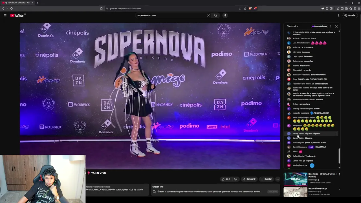Open the browser main hamburger menu
This screenshot has height=203, width=361.
359,8
